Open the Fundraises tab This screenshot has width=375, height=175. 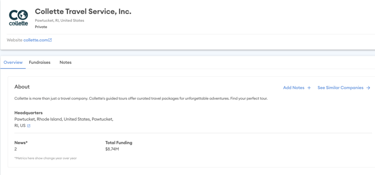point(40,62)
